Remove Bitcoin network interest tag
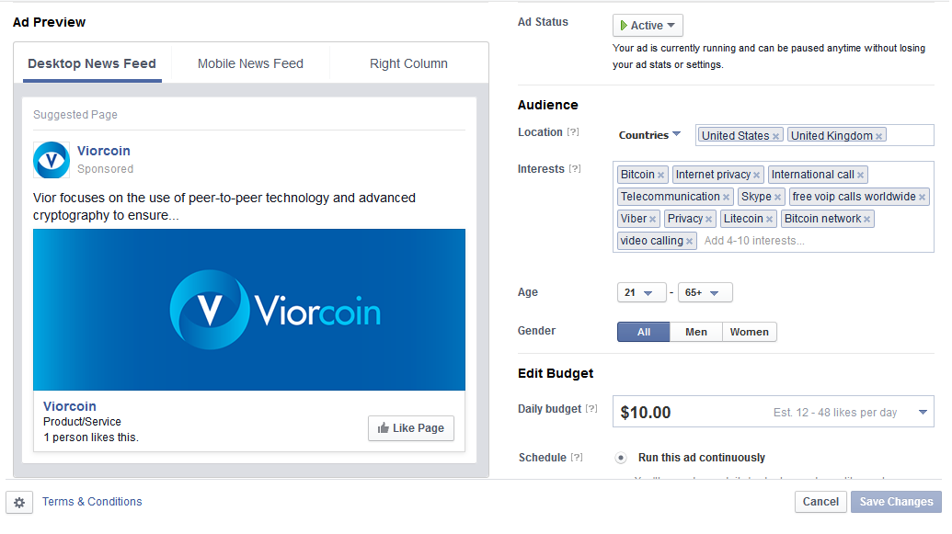Screen dimensions: 952x534 click(867, 219)
